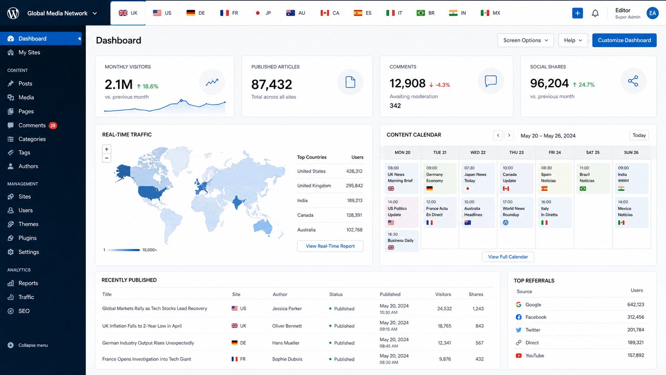Zoom out on the traffic map
Viewport: 666px width, 375px height.
point(106,158)
